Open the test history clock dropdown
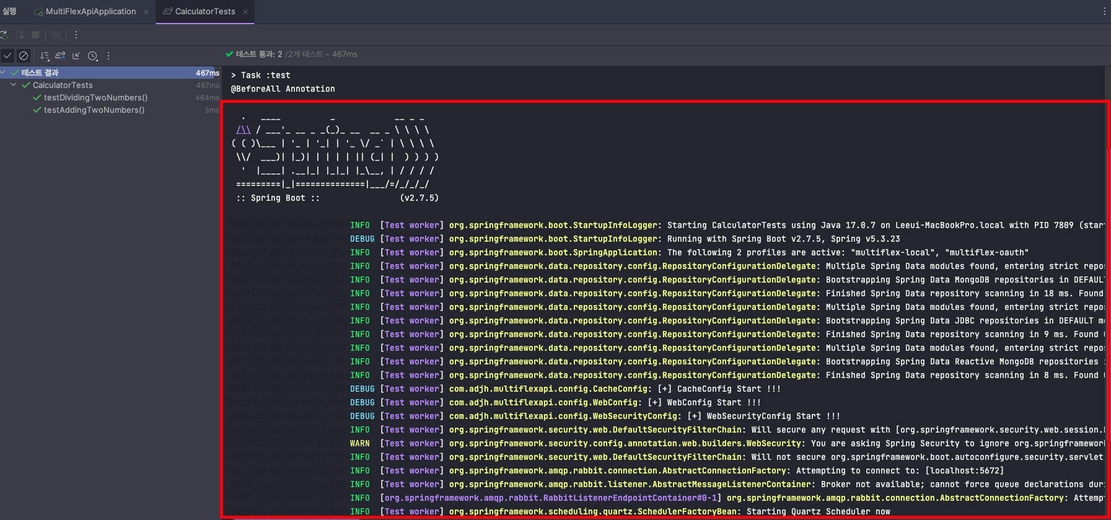The width and height of the screenshot is (1111, 520). (x=93, y=56)
